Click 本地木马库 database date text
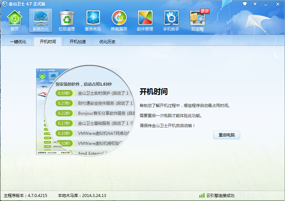285x201 pixels. coord(82,195)
